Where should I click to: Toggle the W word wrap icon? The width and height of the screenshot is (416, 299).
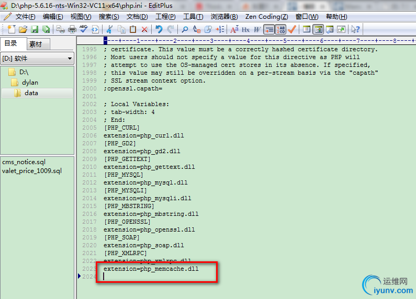(x=257, y=29)
